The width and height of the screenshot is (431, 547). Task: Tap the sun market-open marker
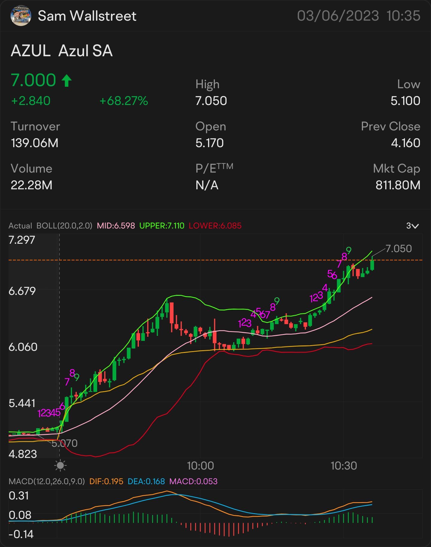pyautogui.click(x=60, y=466)
